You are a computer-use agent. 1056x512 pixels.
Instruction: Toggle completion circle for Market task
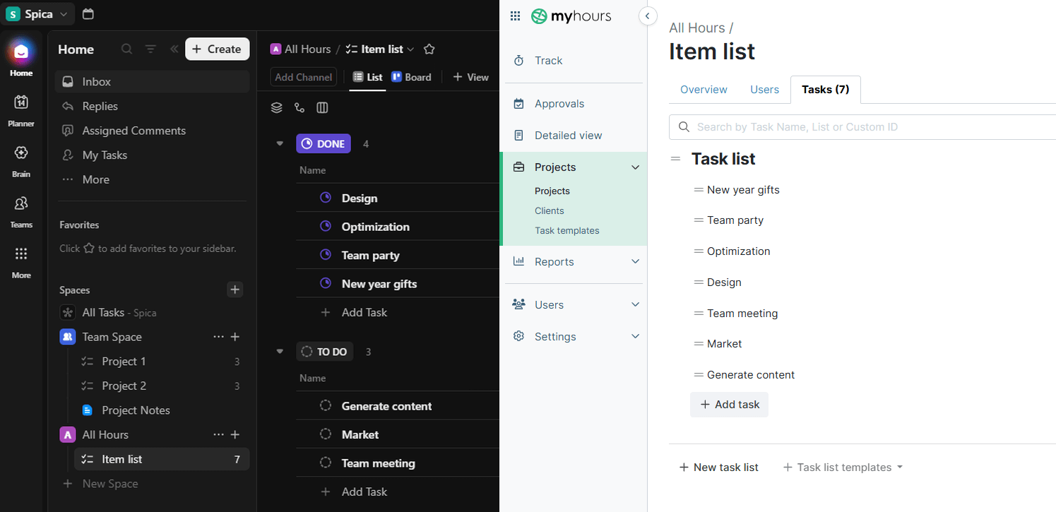click(x=326, y=434)
